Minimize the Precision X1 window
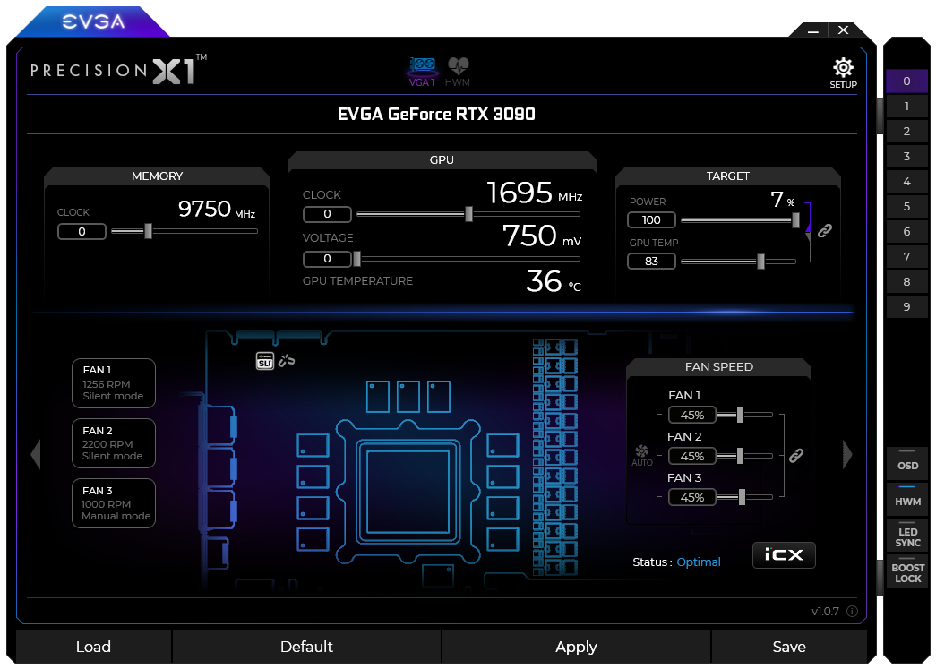 [x=812, y=30]
